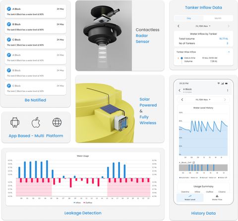Click next date arrow in Tanker Inflow Data

pos(229,26)
